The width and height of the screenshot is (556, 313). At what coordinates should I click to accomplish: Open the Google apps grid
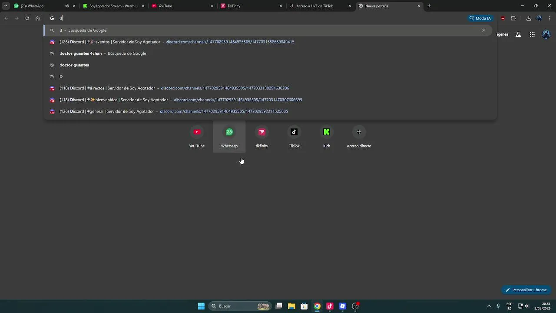pyautogui.click(x=532, y=34)
